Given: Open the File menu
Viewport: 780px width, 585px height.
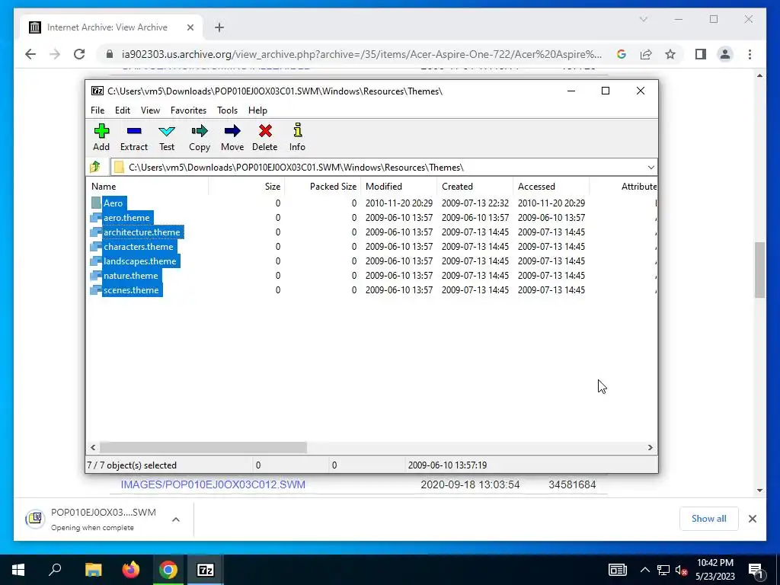Looking at the screenshot, I should 97,110.
